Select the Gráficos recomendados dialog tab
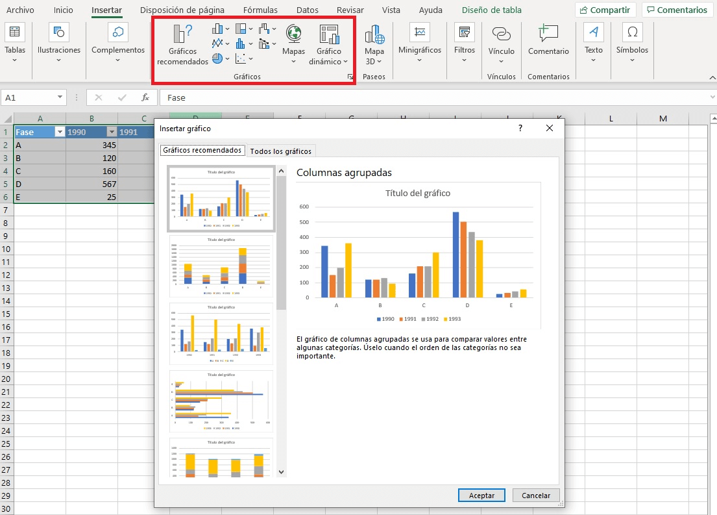The width and height of the screenshot is (717, 515). [x=202, y=150]
